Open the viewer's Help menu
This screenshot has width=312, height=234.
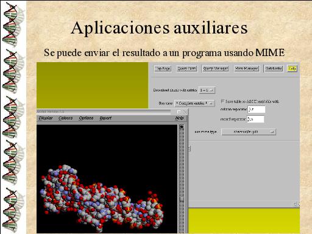tap(179, 118)
